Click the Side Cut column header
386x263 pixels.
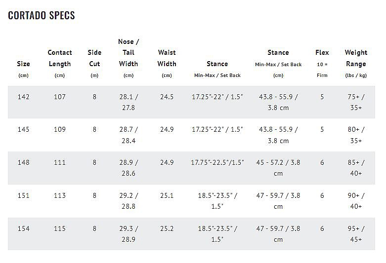94,58
